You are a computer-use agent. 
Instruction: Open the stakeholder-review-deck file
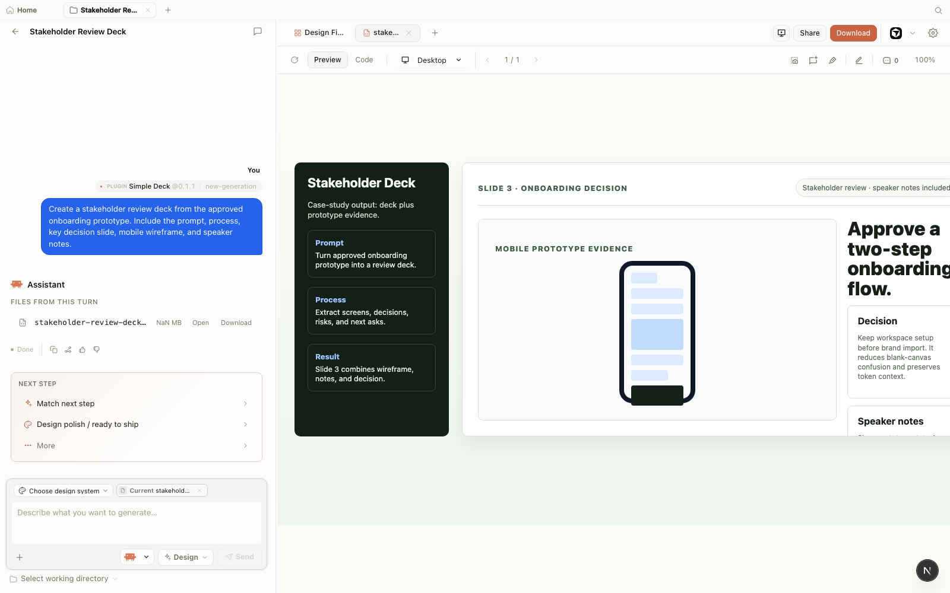[201, 323]
